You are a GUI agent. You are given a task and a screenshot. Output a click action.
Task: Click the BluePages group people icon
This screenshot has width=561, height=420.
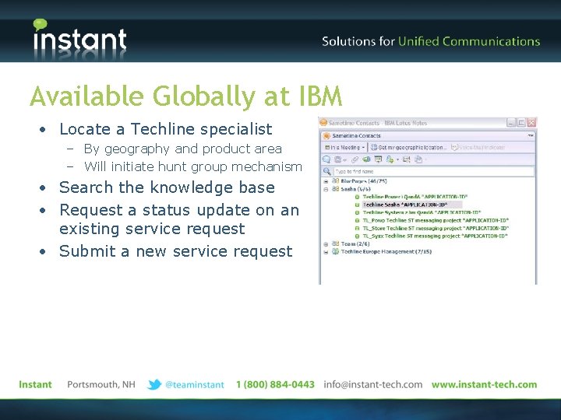(335, 180)
